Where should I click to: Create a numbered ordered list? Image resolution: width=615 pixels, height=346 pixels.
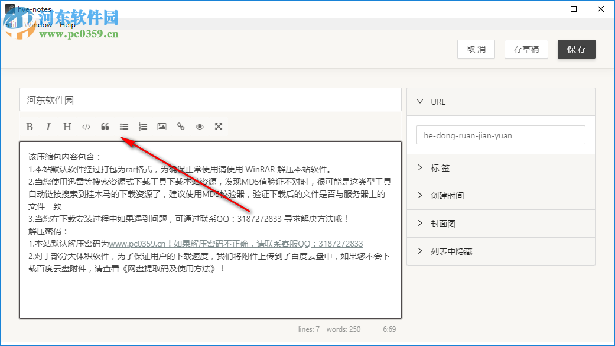click(x=143, y=127)
